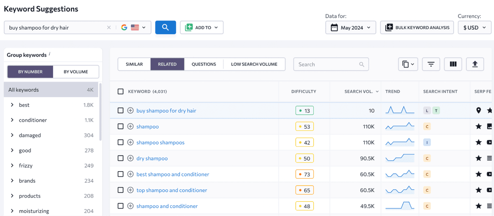Screen dimensions: 494x216
Task: Open the 'shampoo shampoos' keyword link
Action: click(161, 142)
